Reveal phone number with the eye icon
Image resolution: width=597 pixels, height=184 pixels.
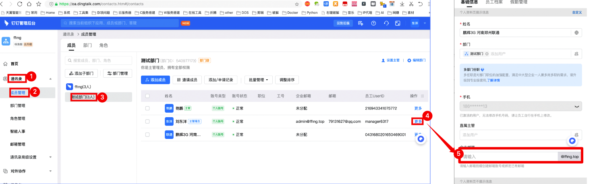point(576,106)
